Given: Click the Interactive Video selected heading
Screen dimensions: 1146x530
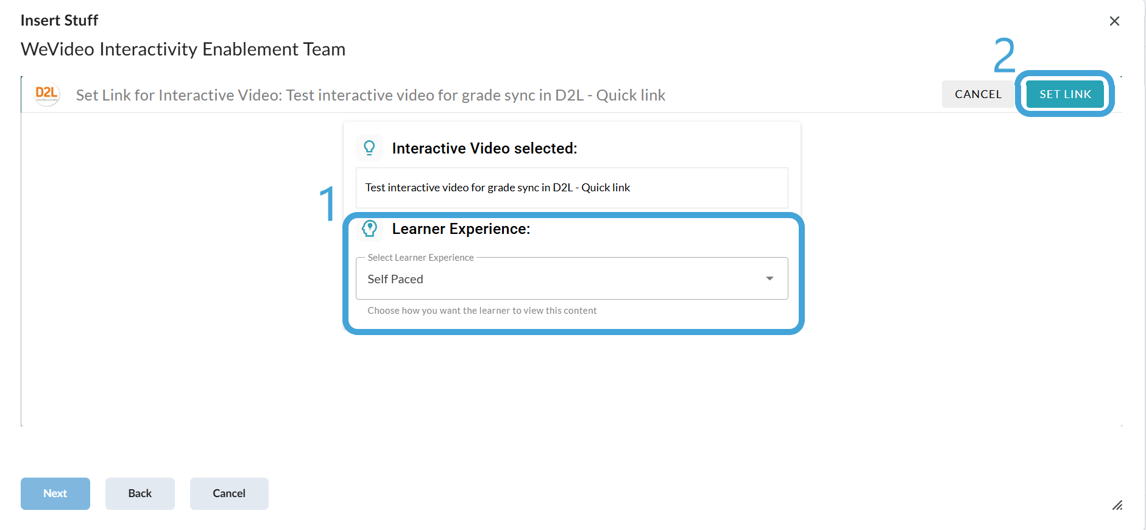Looking at the screenshot, I should click(x=484, y=148).
